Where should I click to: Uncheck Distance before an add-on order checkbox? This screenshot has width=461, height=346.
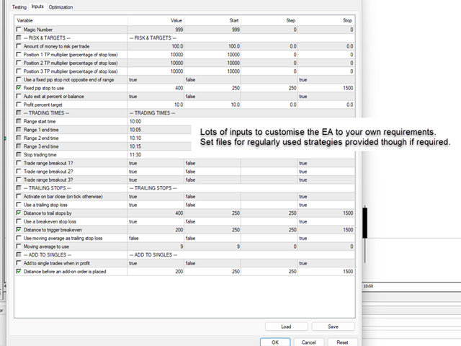pyautogui.click(x=19, y=272)
